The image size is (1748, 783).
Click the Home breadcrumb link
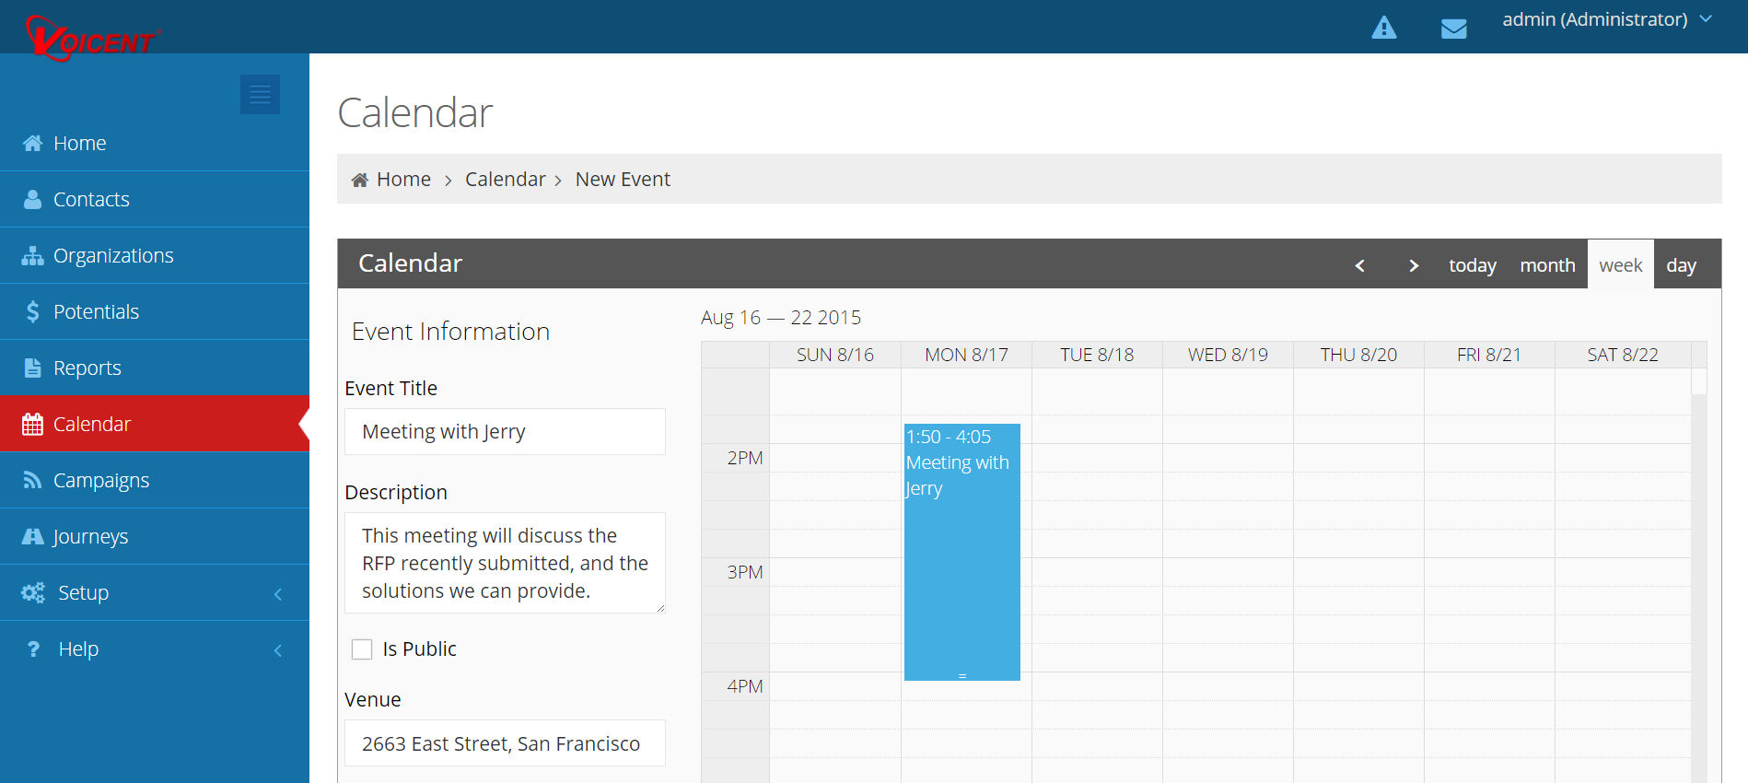tap(402, 179)
